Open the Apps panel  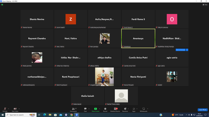pyautogui.click(x=134, y=110)
